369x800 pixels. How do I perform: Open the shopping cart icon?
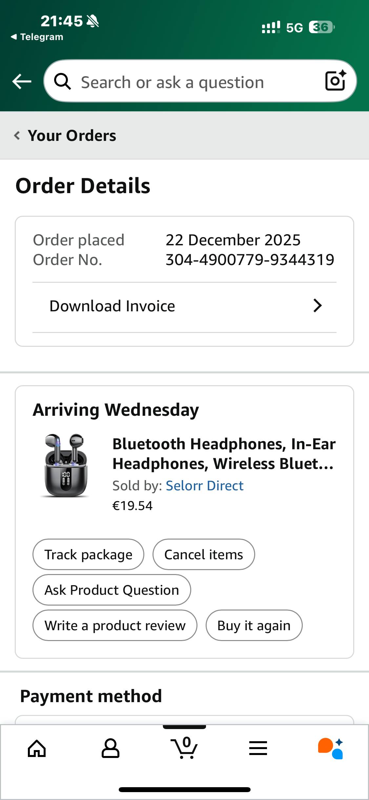[184, 748]
